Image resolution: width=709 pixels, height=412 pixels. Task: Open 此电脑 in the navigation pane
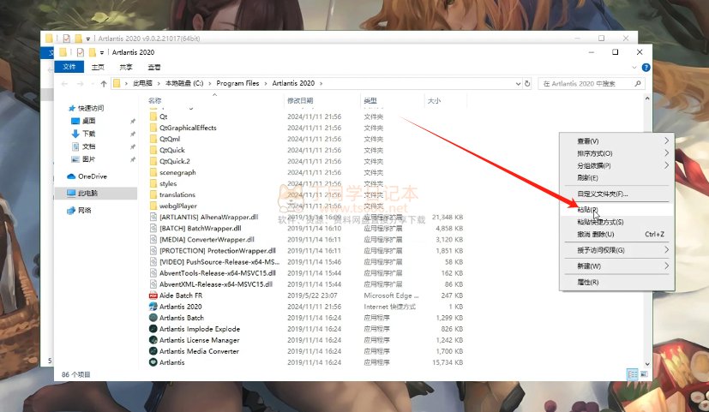[x=87, y=194]
